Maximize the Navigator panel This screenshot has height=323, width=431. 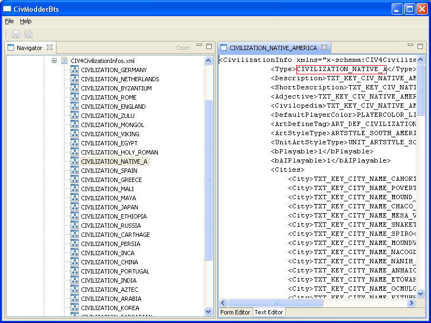tap(209, 46)
